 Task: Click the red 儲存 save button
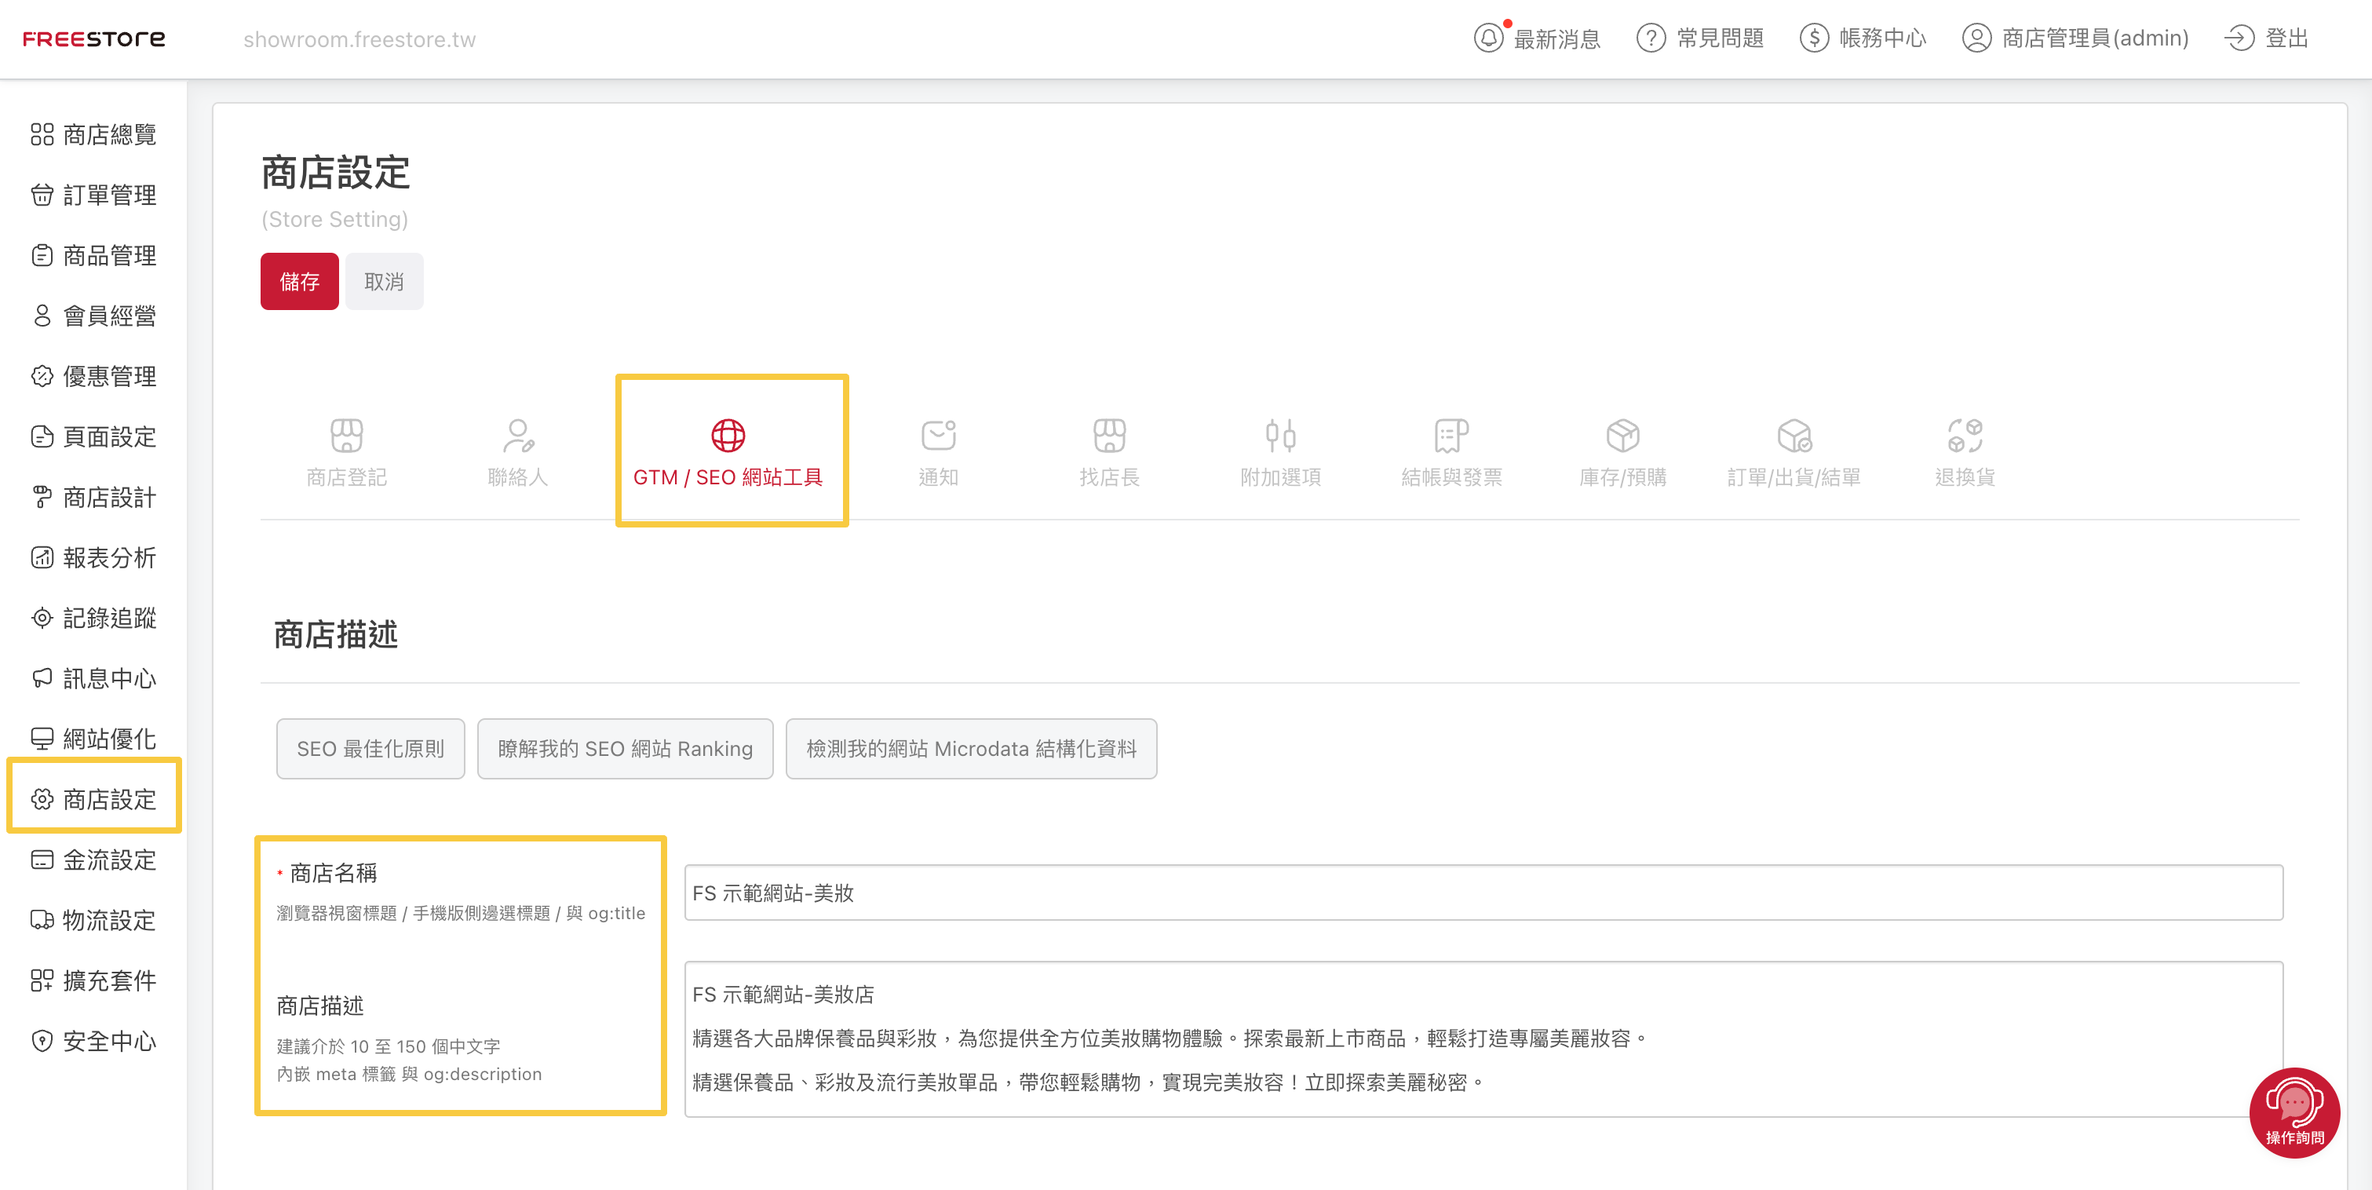[299, 281]
